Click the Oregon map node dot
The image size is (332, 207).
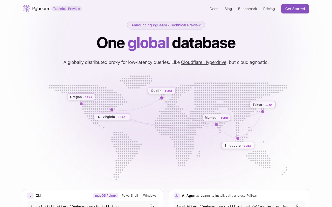click(81, 104)
